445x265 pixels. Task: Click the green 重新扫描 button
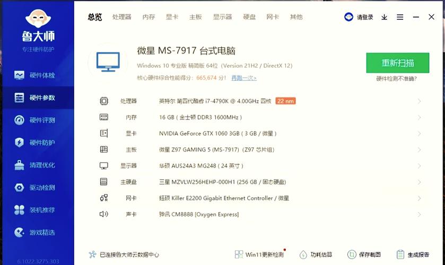click(x=397, y=63)
